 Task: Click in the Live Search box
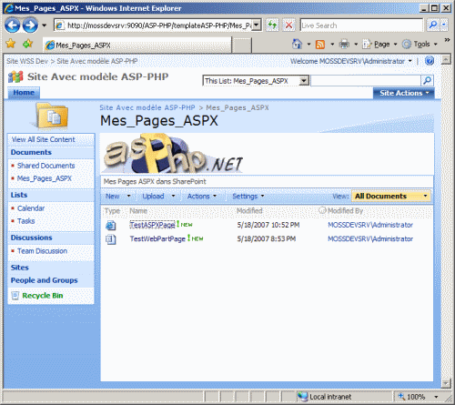pos(361,25)
